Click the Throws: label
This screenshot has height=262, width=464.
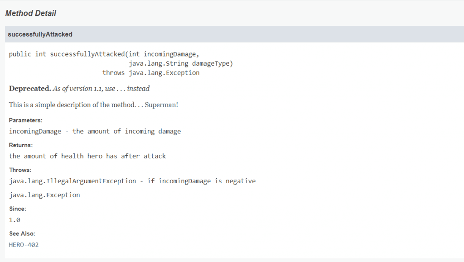[20, 170]
